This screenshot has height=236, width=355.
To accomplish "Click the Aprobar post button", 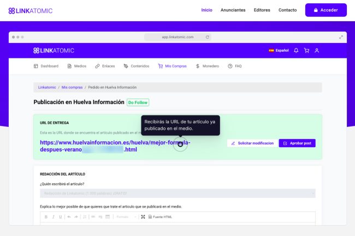I will pos(297,143).
